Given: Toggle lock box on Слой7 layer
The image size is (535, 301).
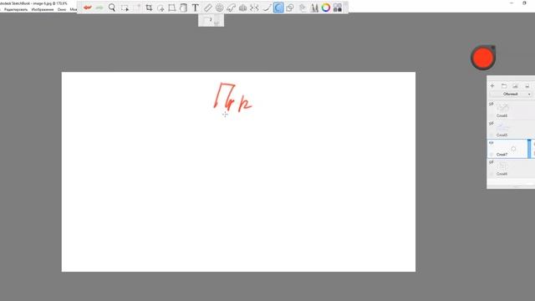Looking at the screenshot, I should 492,155.
